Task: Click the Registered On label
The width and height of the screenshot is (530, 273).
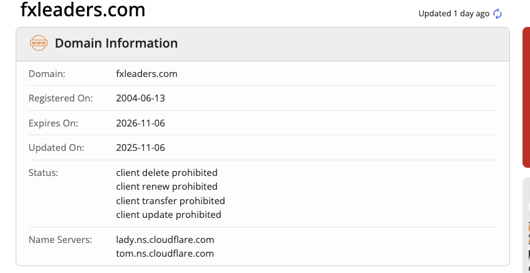Action: pyautogui.click(x=61, y=98)
